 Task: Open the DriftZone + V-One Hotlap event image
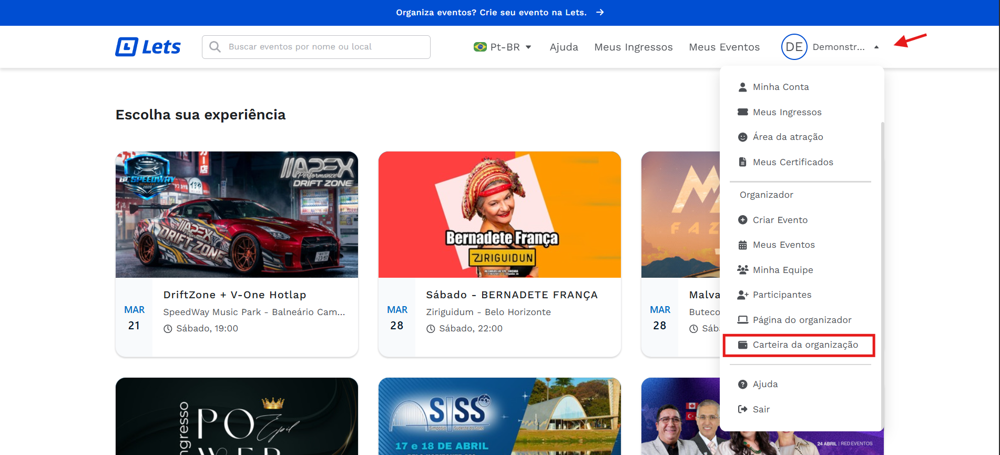[x=237, y=215]
